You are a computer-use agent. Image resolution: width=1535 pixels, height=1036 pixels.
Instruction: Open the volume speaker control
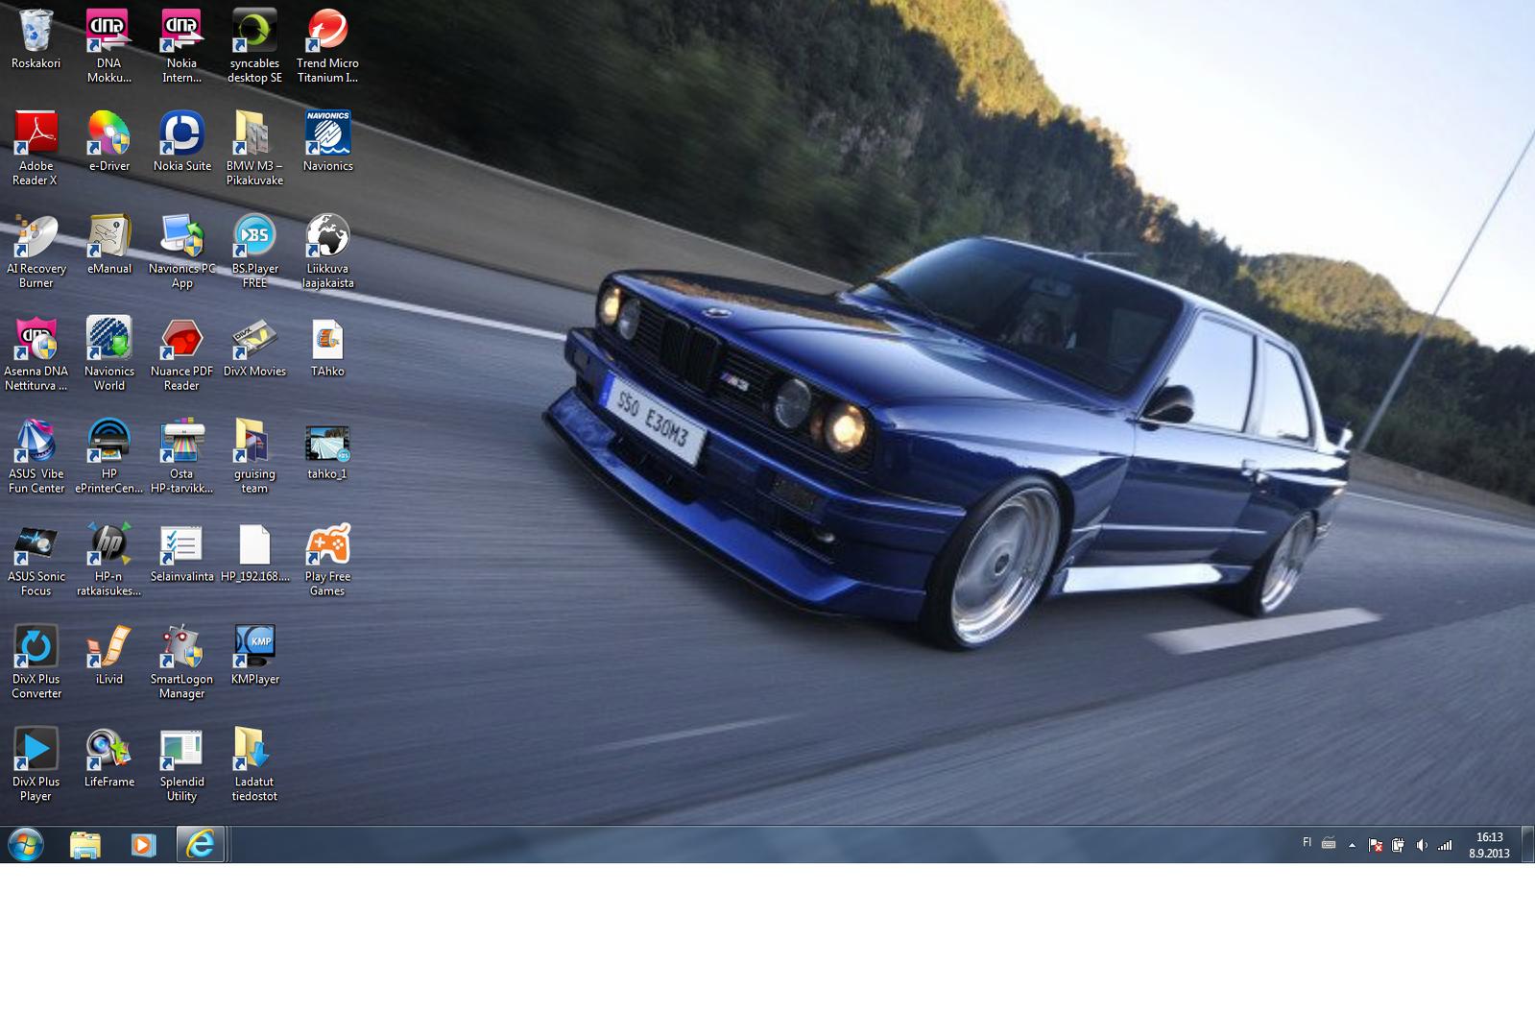pos(1422,846)
